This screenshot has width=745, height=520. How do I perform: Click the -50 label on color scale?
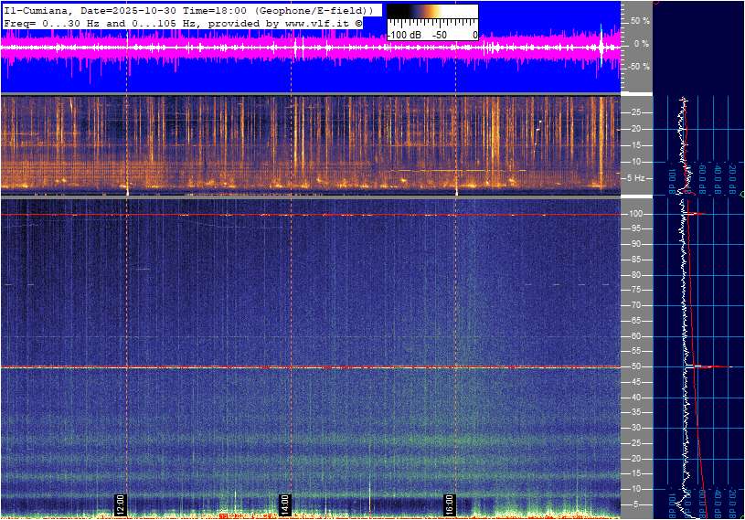440,34
